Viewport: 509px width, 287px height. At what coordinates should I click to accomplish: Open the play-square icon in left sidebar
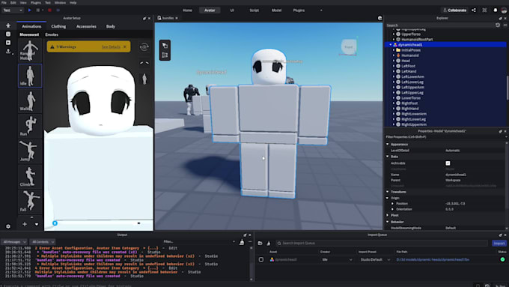[8, 43]
